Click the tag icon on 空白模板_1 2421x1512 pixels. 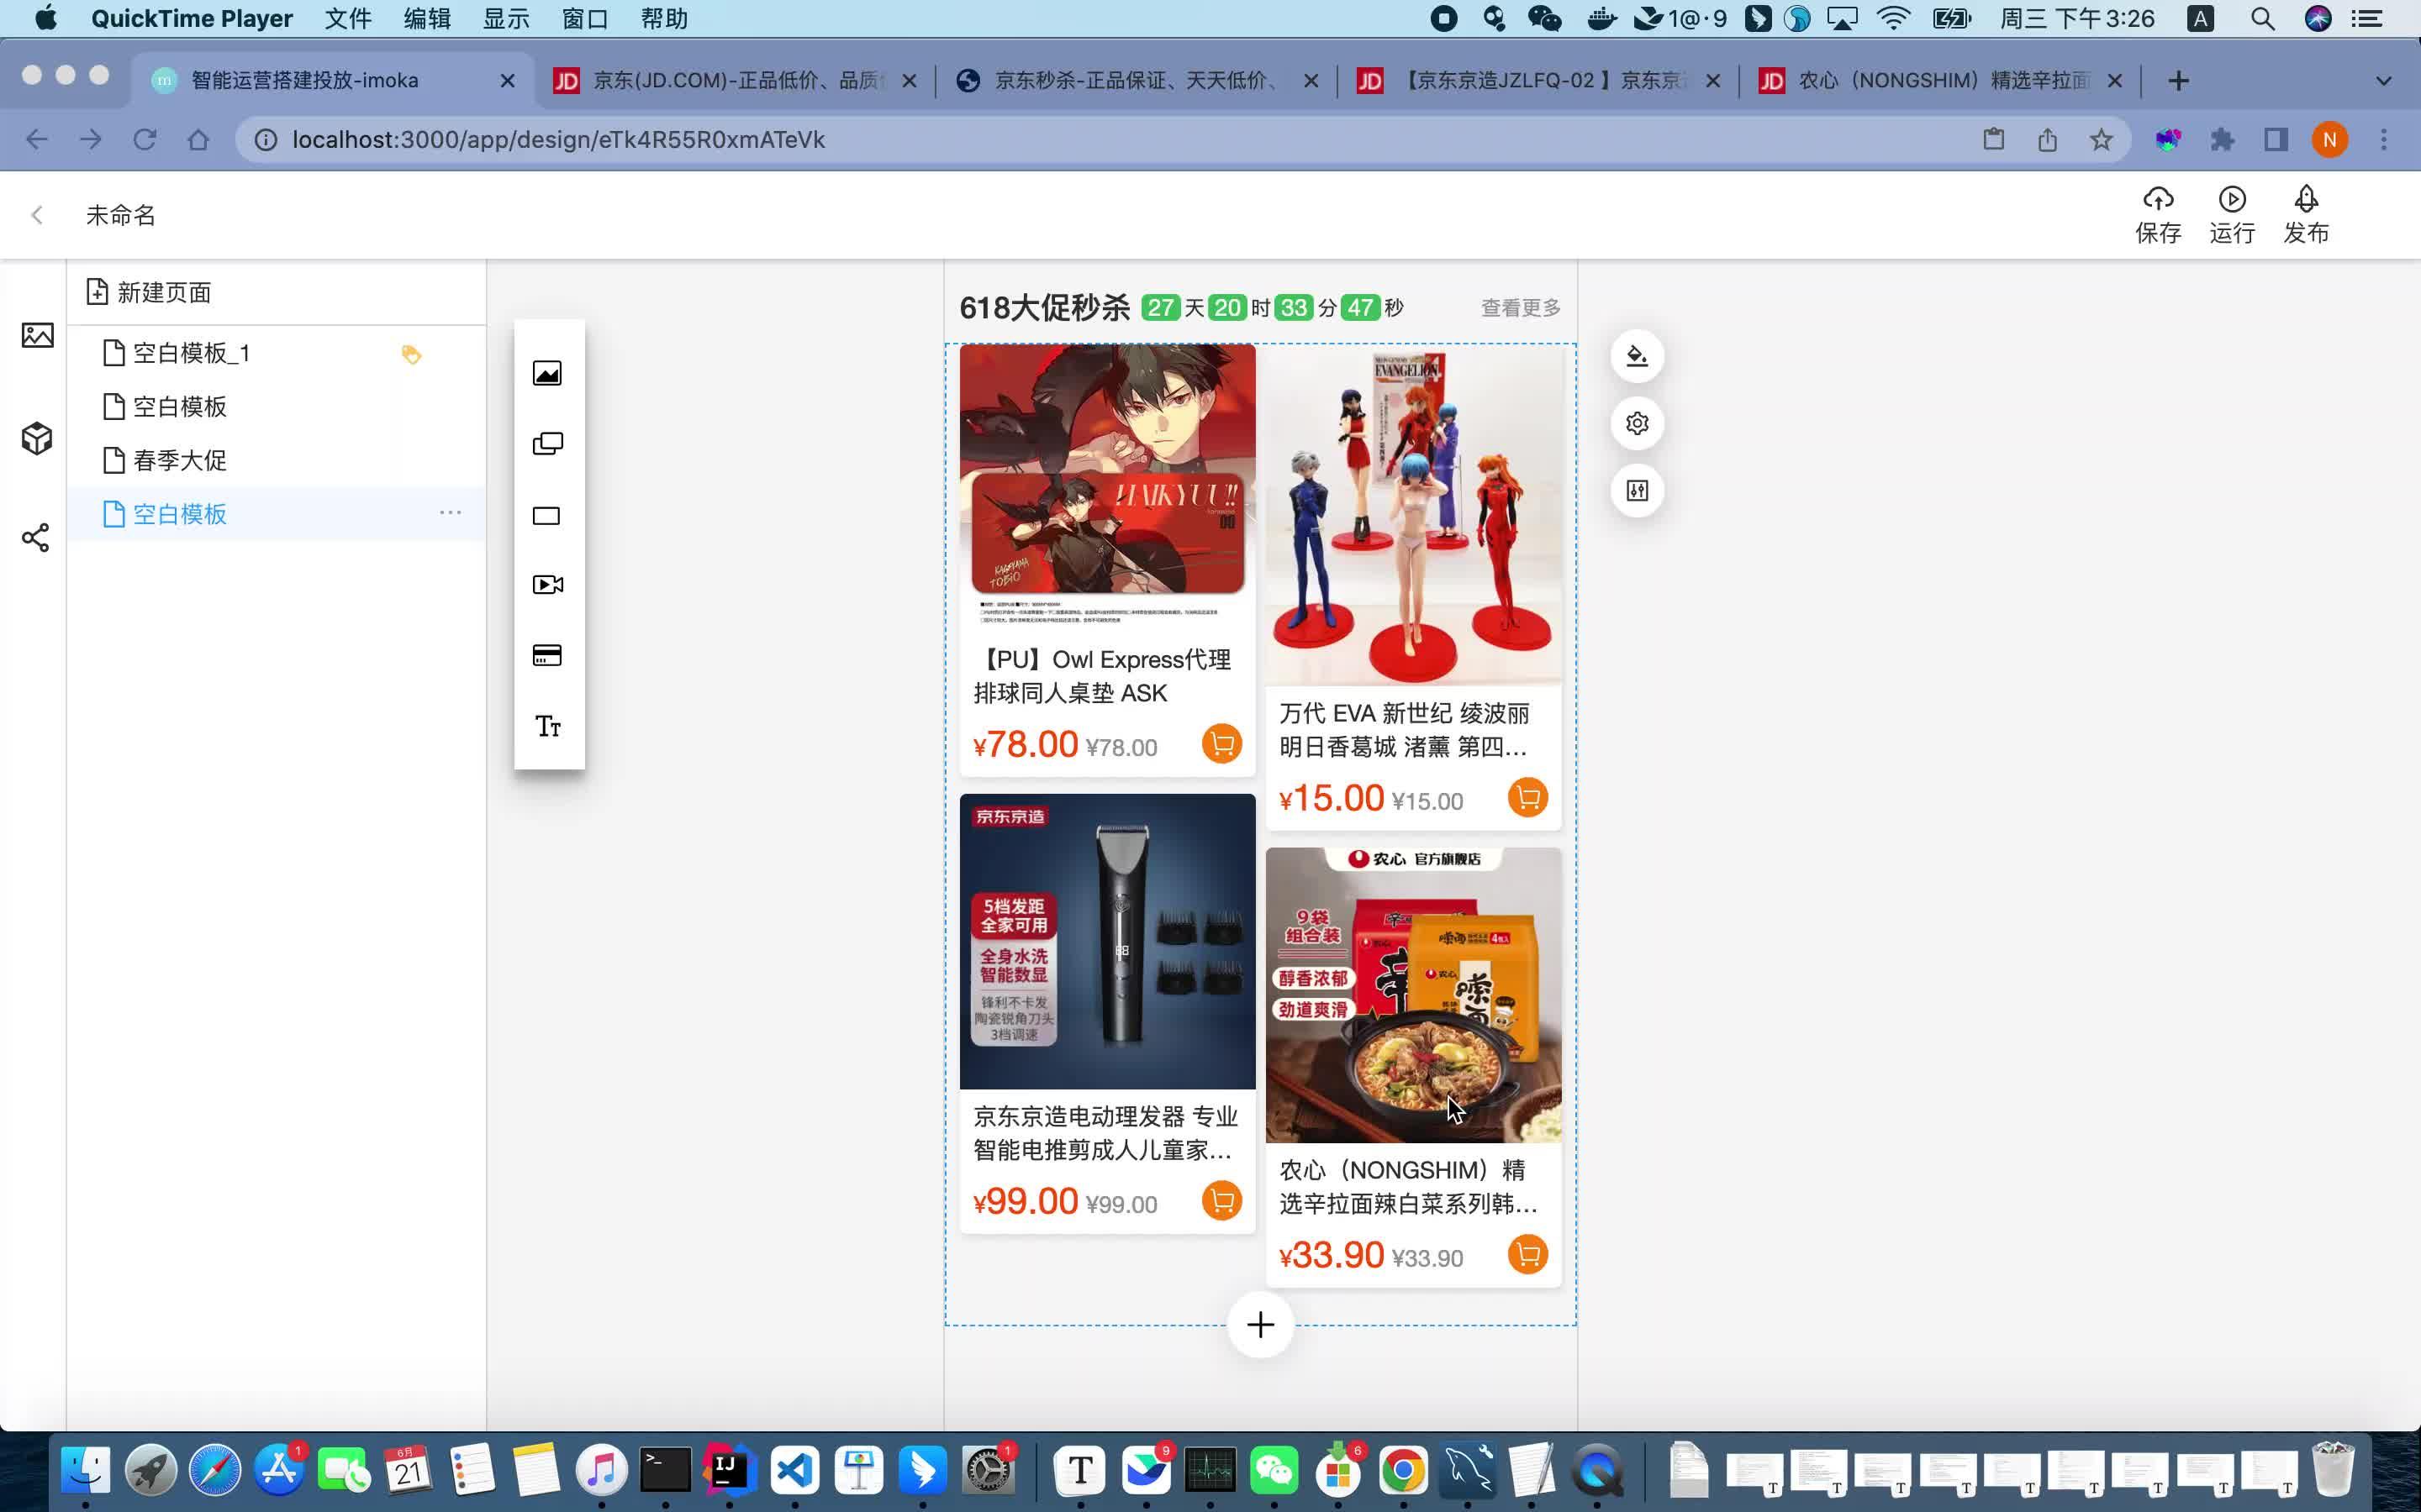point(411,354)
